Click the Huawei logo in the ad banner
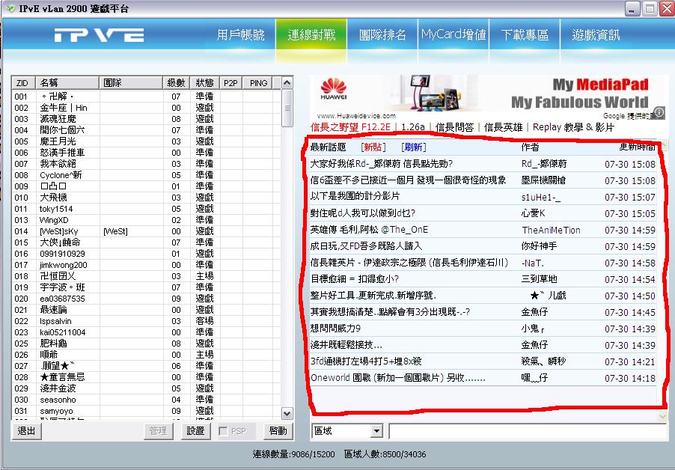The image size is (675, 470). tap(334, 89)
